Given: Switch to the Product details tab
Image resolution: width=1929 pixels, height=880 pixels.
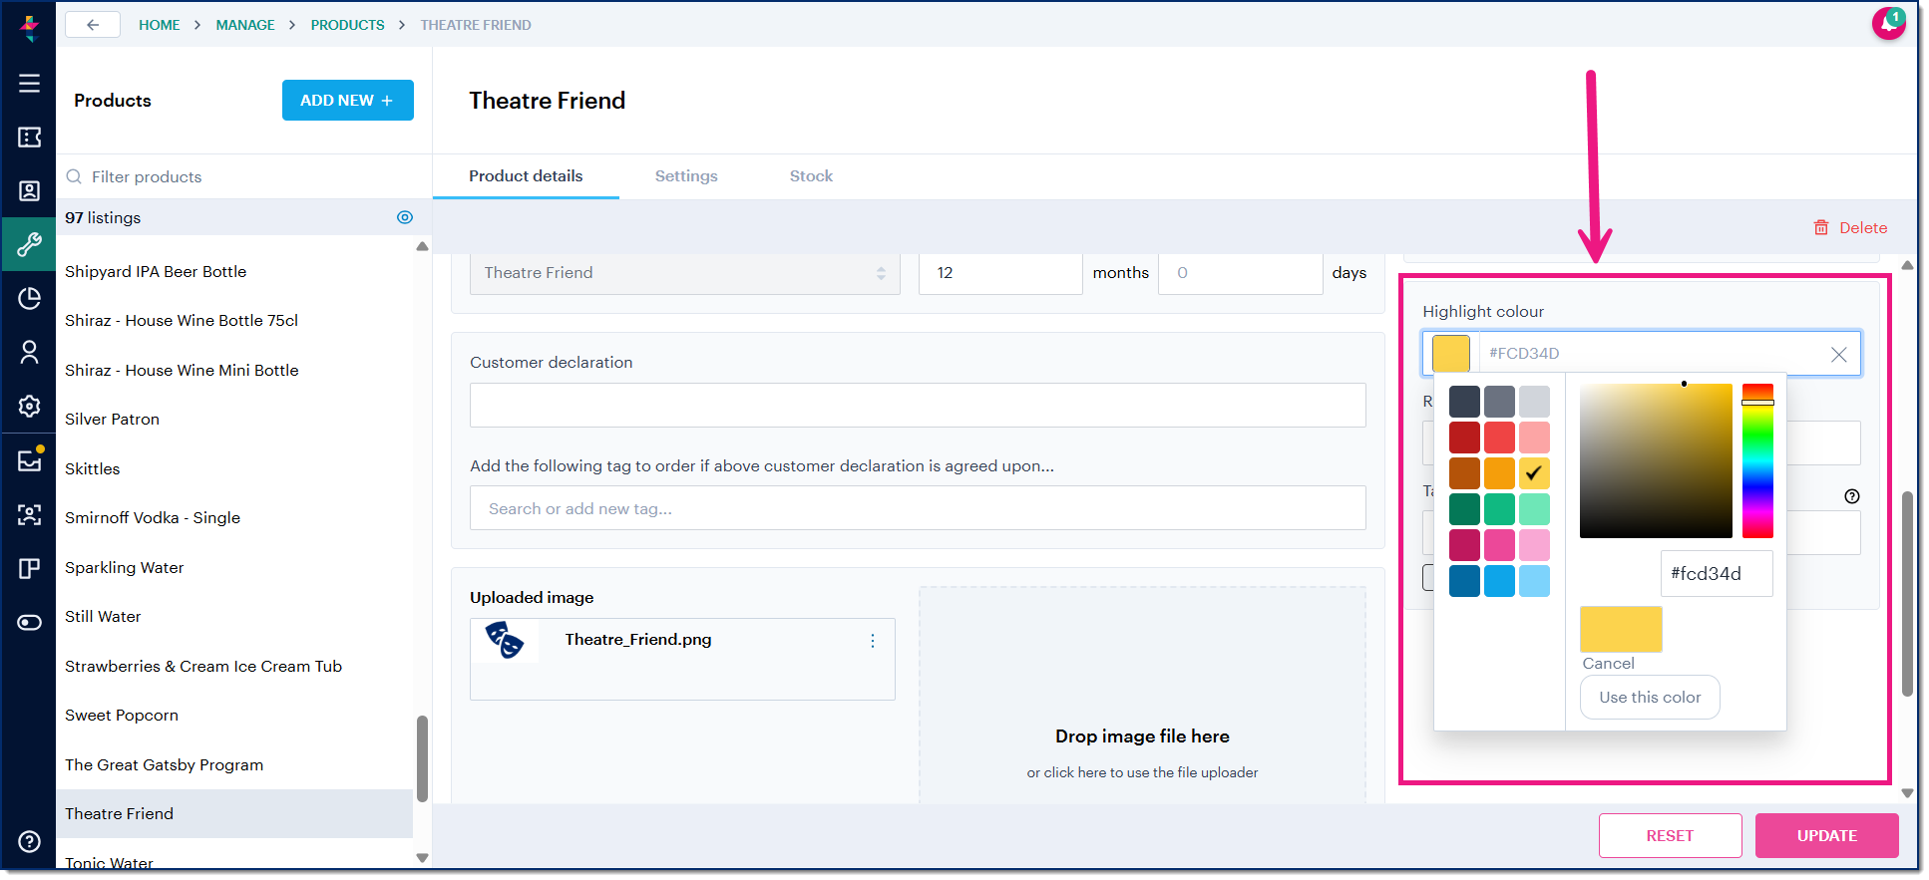Looking at the screenshot, I should pyautogui.click(x=526, y=176).
